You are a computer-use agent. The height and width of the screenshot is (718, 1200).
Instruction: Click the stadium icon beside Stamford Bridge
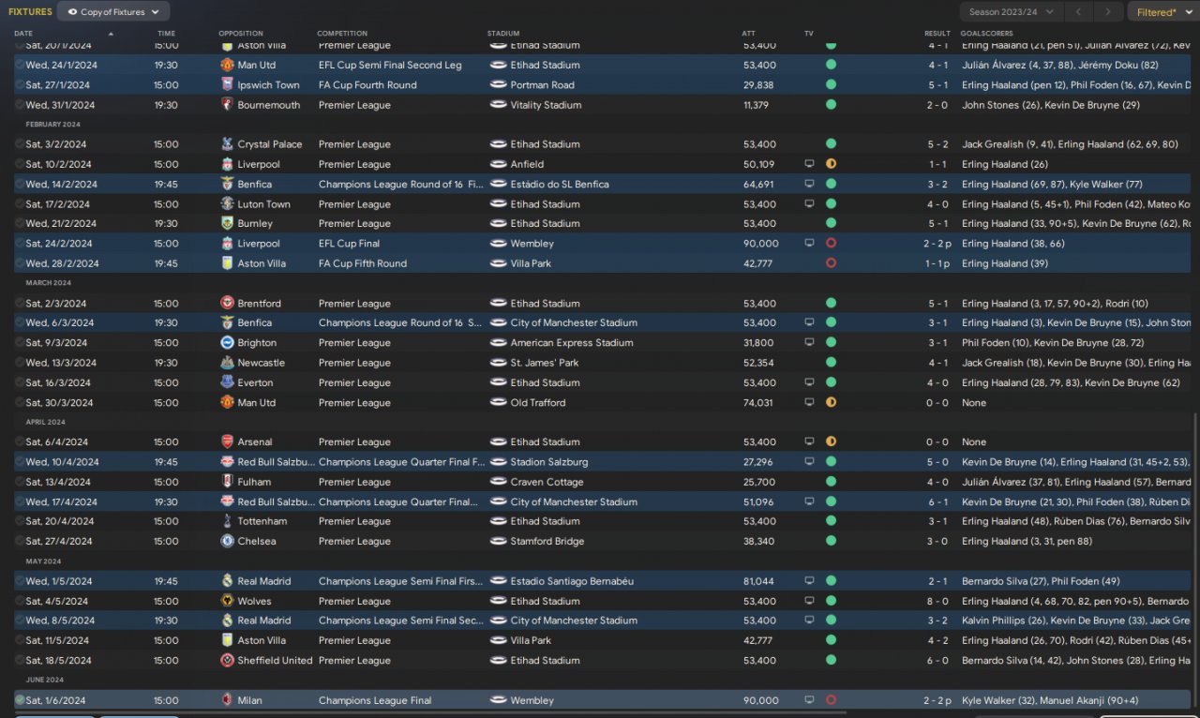point(499,541)
